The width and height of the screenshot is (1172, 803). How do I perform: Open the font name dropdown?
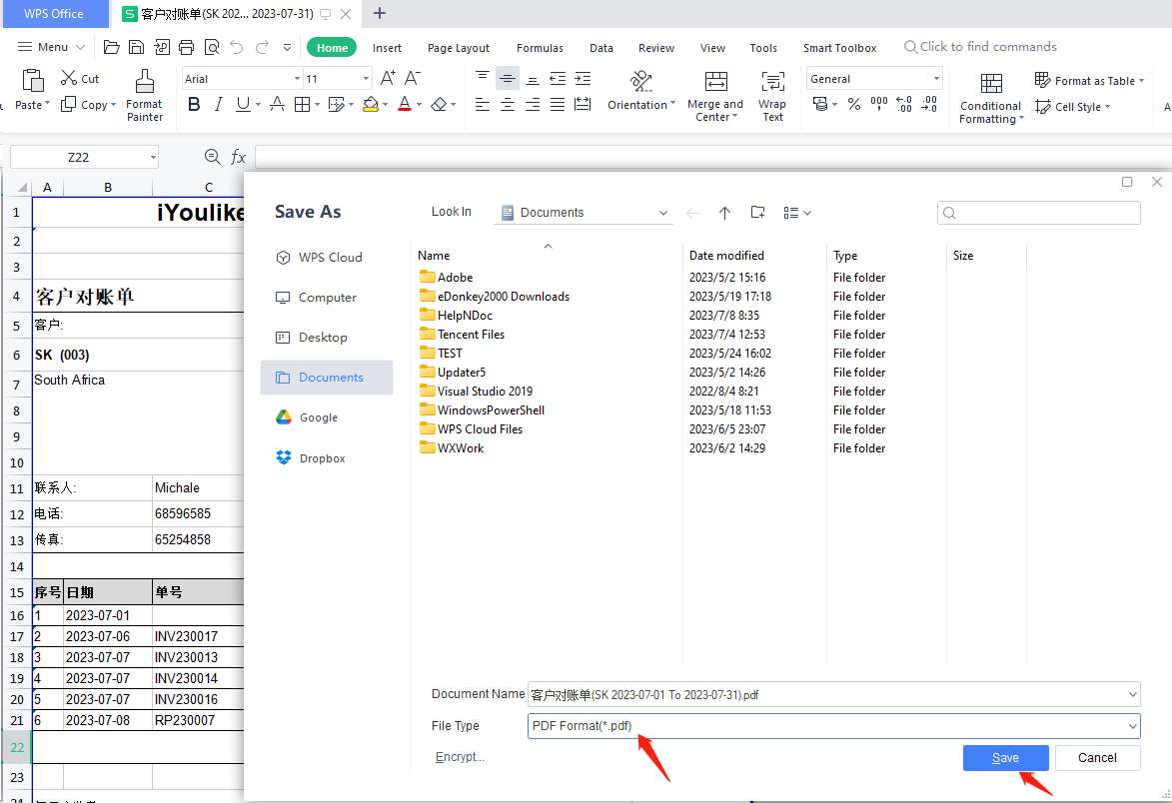[x=297, y=79]
